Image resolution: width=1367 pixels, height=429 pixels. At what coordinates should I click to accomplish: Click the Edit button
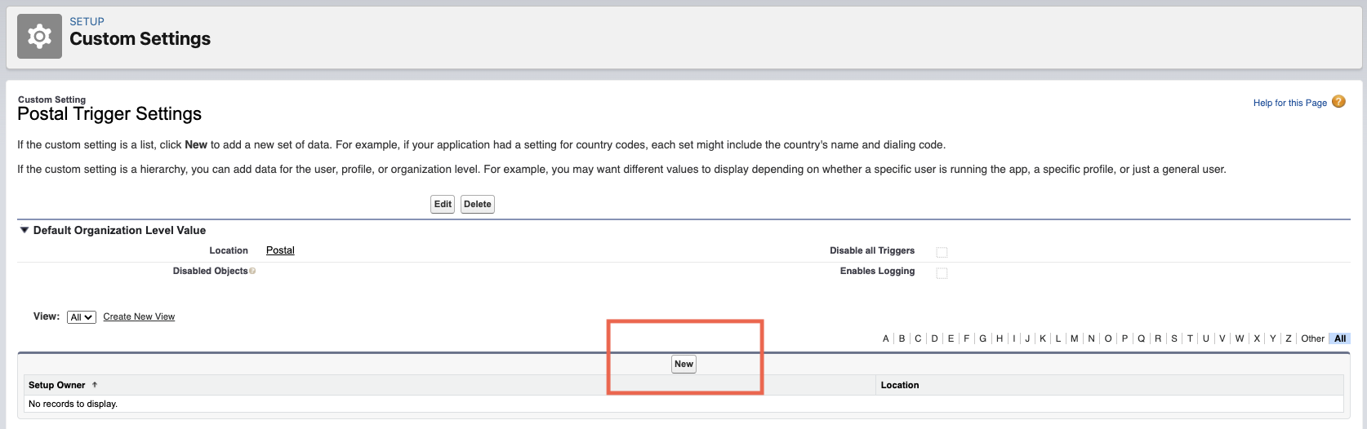click(443, 205)
